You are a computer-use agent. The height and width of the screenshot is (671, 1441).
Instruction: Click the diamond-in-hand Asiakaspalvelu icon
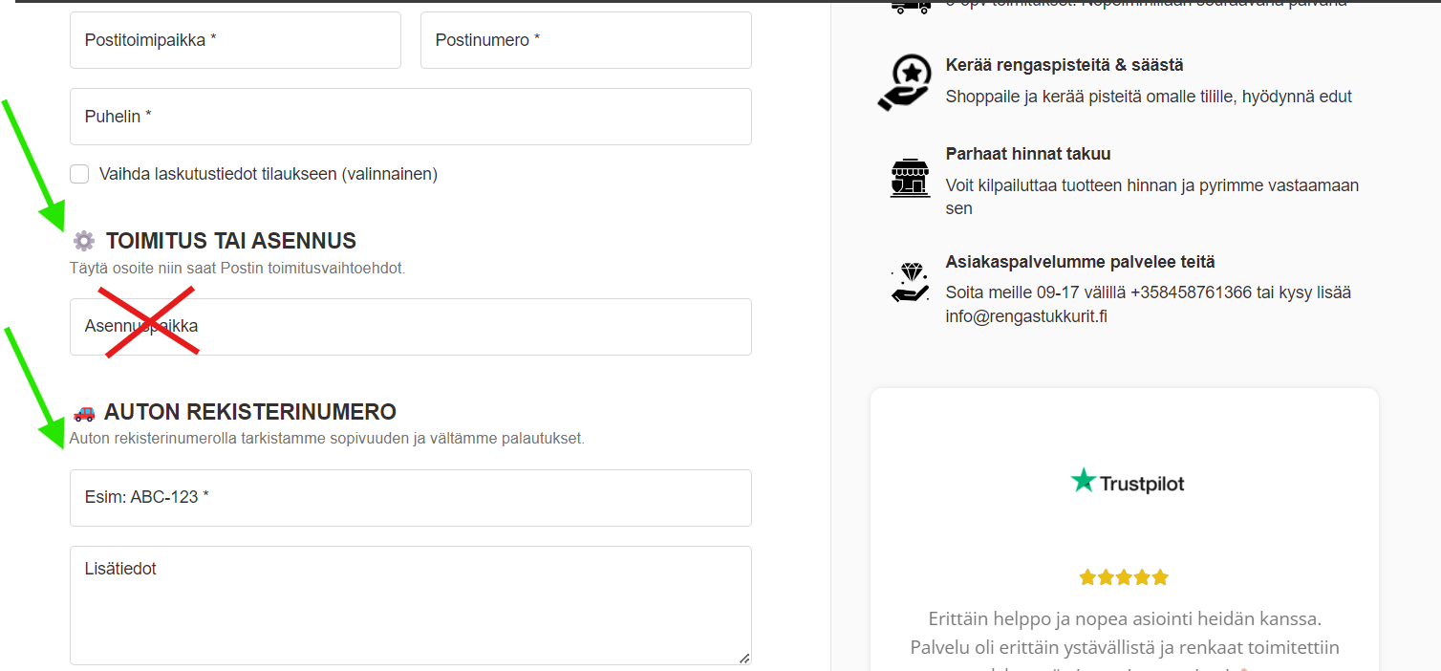pos(910,283)
